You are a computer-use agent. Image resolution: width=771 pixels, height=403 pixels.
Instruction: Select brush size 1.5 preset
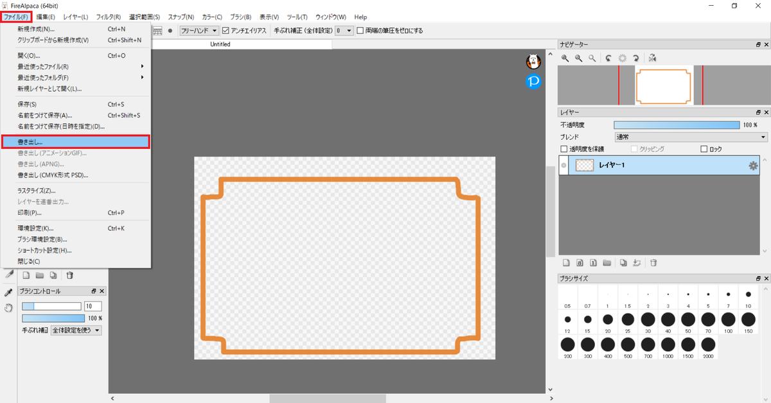coord(627,298)
